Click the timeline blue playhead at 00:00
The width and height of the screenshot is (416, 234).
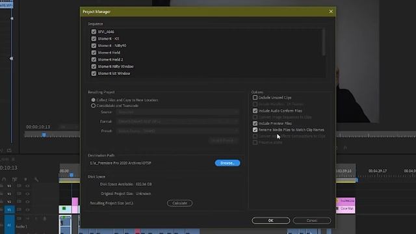(x=71, y=175)
